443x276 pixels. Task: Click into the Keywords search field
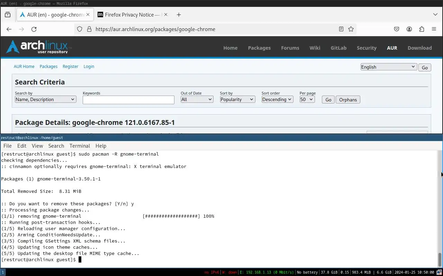128,100
